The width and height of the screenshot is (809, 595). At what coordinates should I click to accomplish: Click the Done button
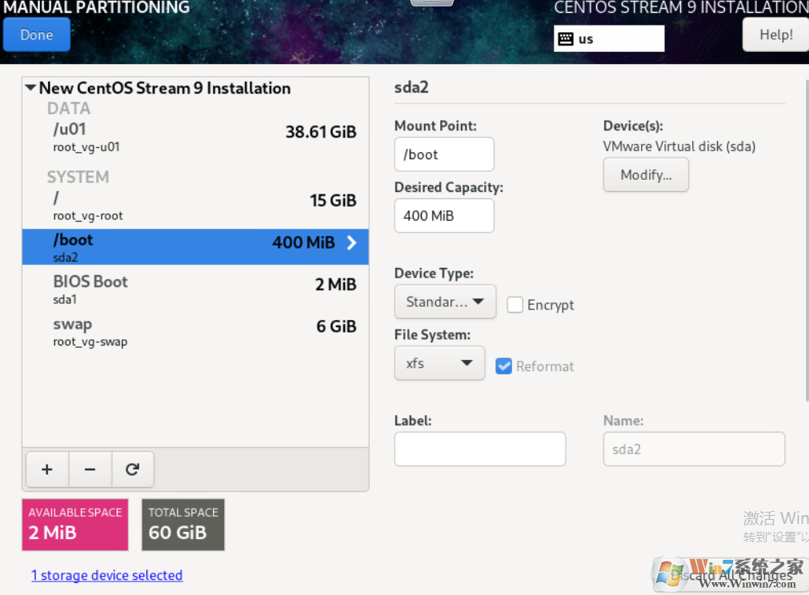coord(37,34)
